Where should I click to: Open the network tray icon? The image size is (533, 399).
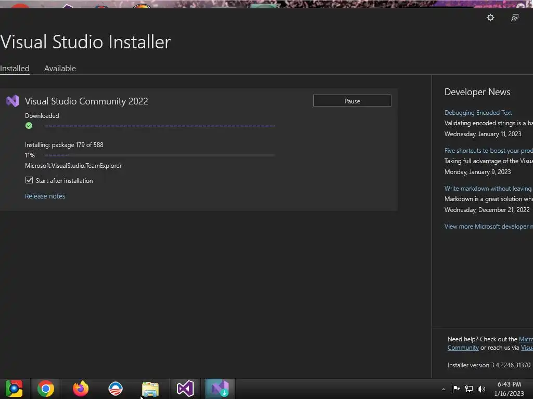coord(469,389)
